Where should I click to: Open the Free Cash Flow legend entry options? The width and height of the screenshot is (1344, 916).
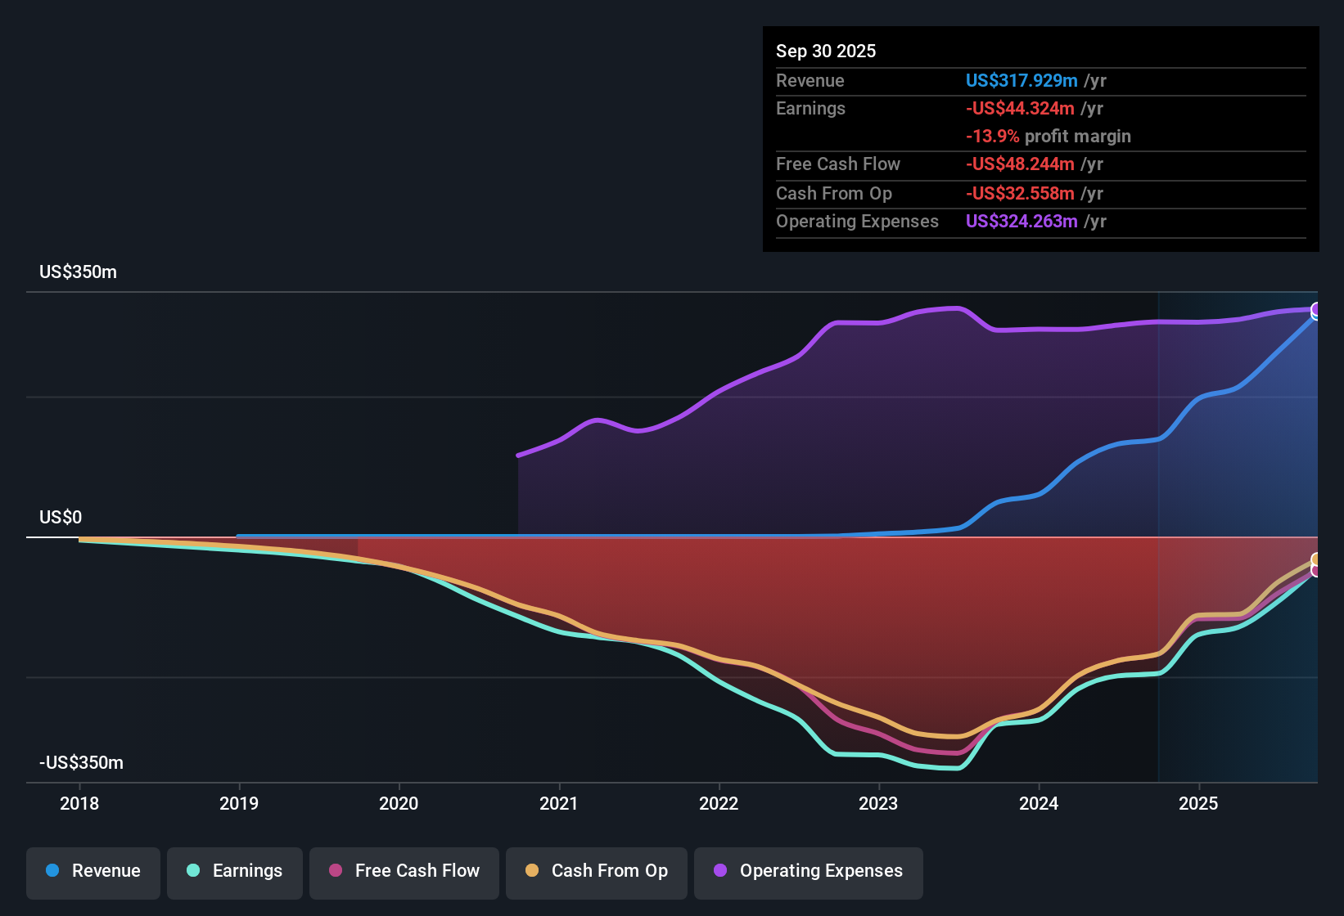(404, 871)
